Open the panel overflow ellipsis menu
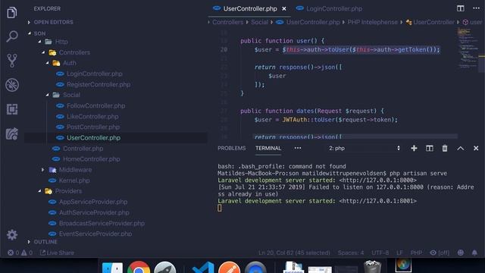The width and height of the screenshot is (485, 273). coord(298,149)
